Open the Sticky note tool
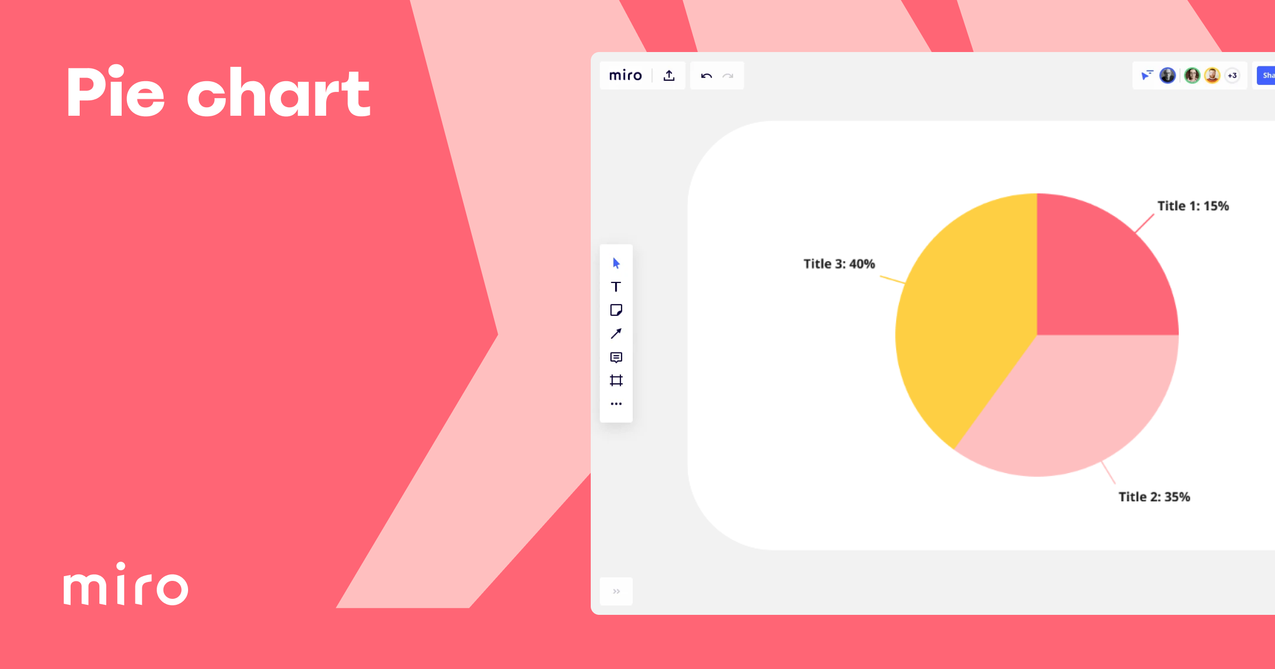The width and height of the screenshot is (1275, 669). (x=616, y=310)
